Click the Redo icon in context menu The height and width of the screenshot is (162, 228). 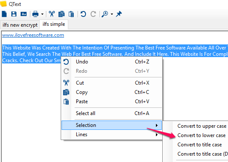tap(66, 71)
